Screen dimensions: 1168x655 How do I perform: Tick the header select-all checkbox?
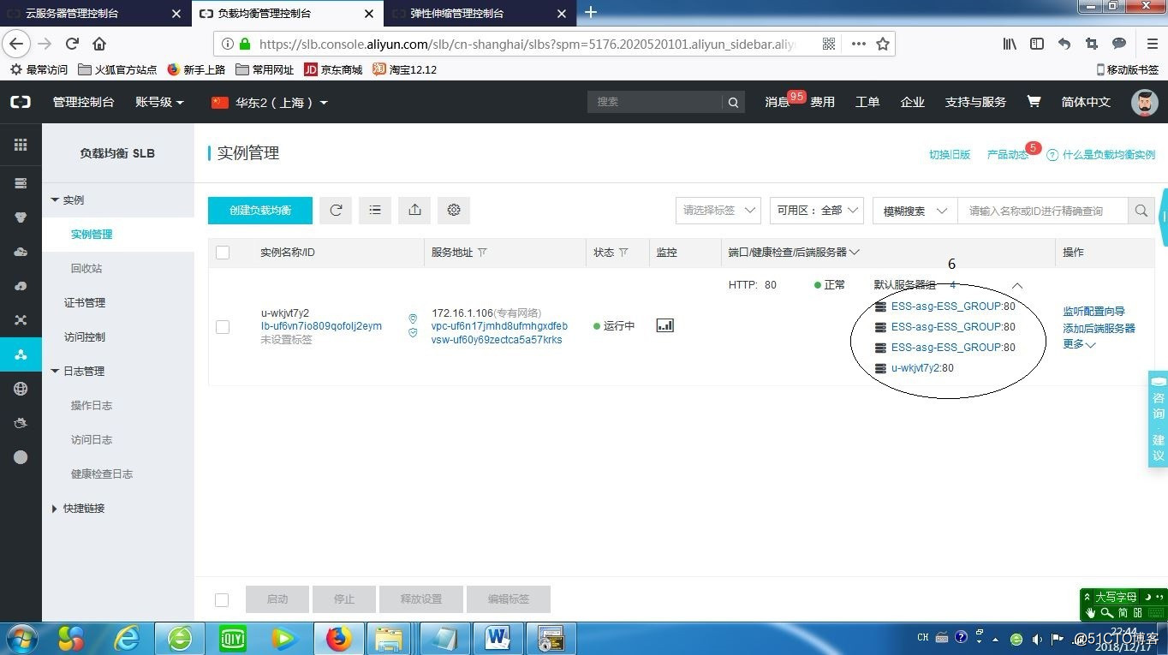223,253
